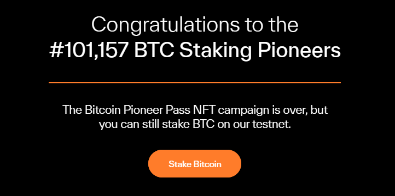Click the word 'but' ending the first paragraph line
This screenshot has width=395, height=196.
[x=319, y=110]
